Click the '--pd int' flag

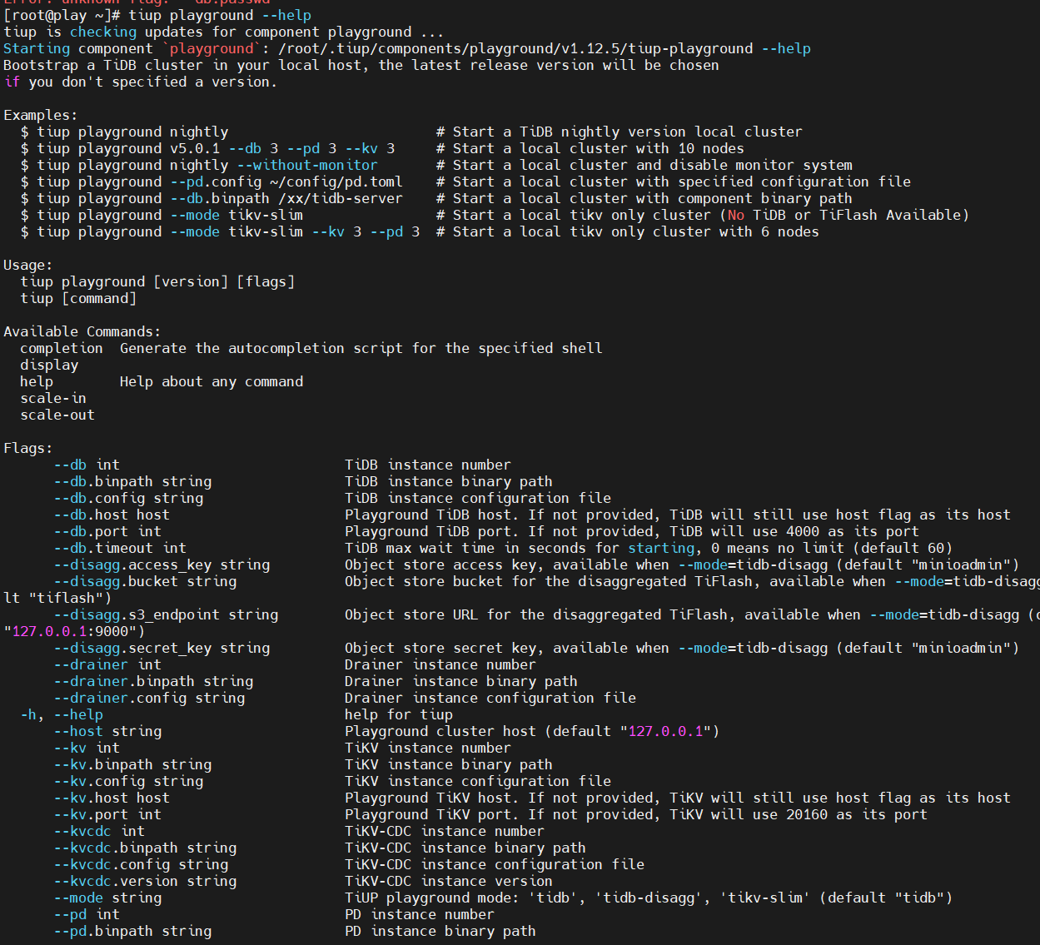click(87, 914)
